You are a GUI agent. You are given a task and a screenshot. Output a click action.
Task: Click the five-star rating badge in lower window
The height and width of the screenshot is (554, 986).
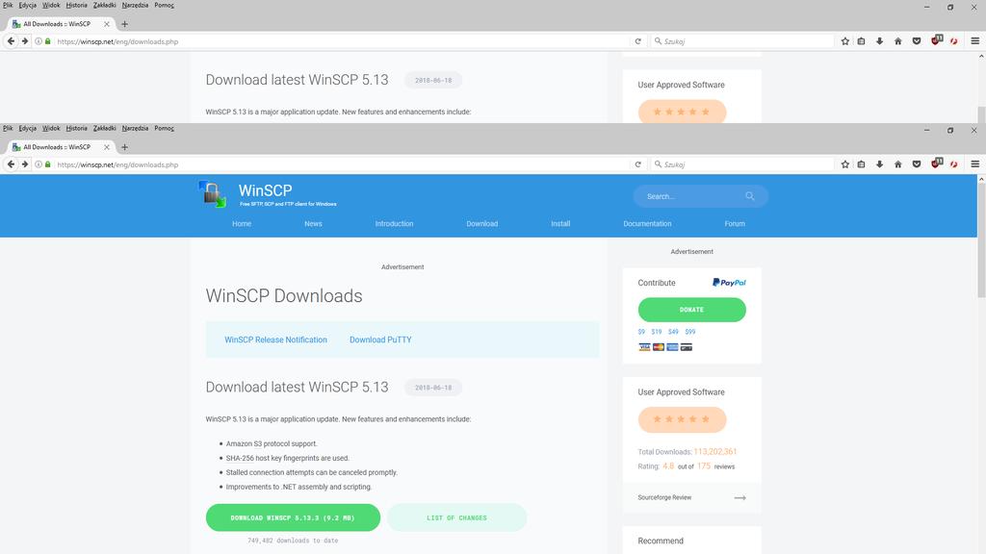click(682, 419)
